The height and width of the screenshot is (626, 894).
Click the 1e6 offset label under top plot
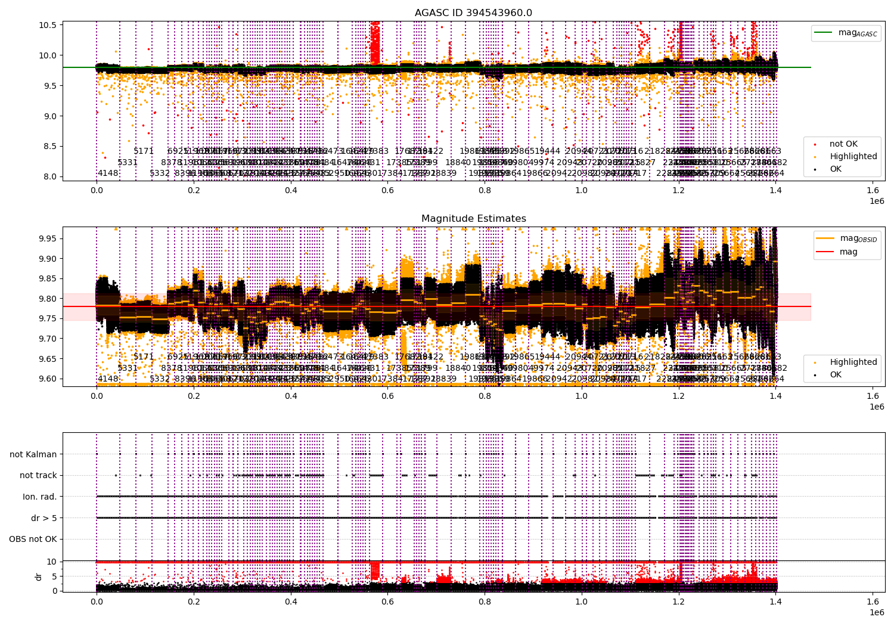click(x=876, y=201)
